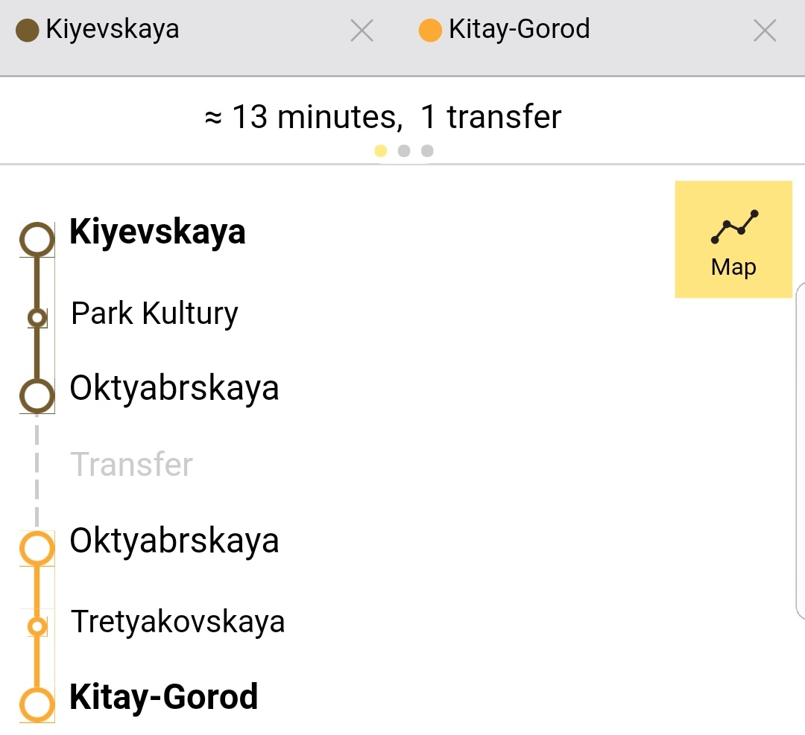This screenshot has height=735, width=805.
Task: Open the Park Kultury station entry
Action: pyautogui.click(x=154, y=314)
